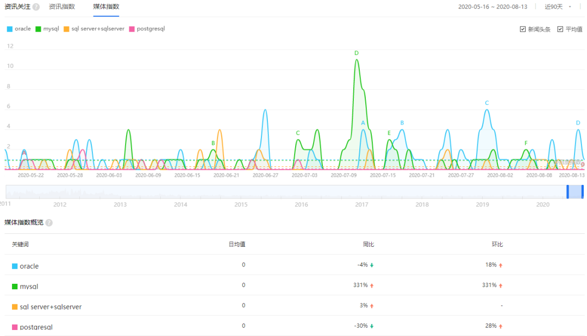
Task: Click the help icon beside 资讯关注
Action: click(36, 7)
